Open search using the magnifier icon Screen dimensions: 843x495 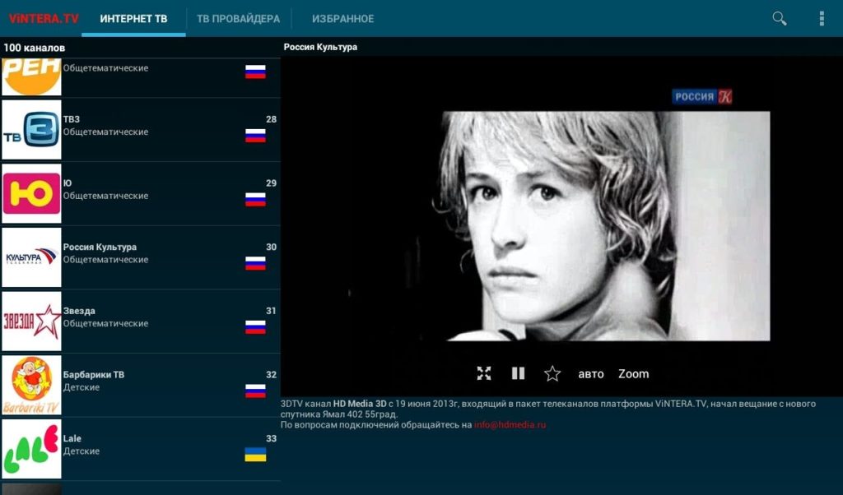click(x=778, y=16)
